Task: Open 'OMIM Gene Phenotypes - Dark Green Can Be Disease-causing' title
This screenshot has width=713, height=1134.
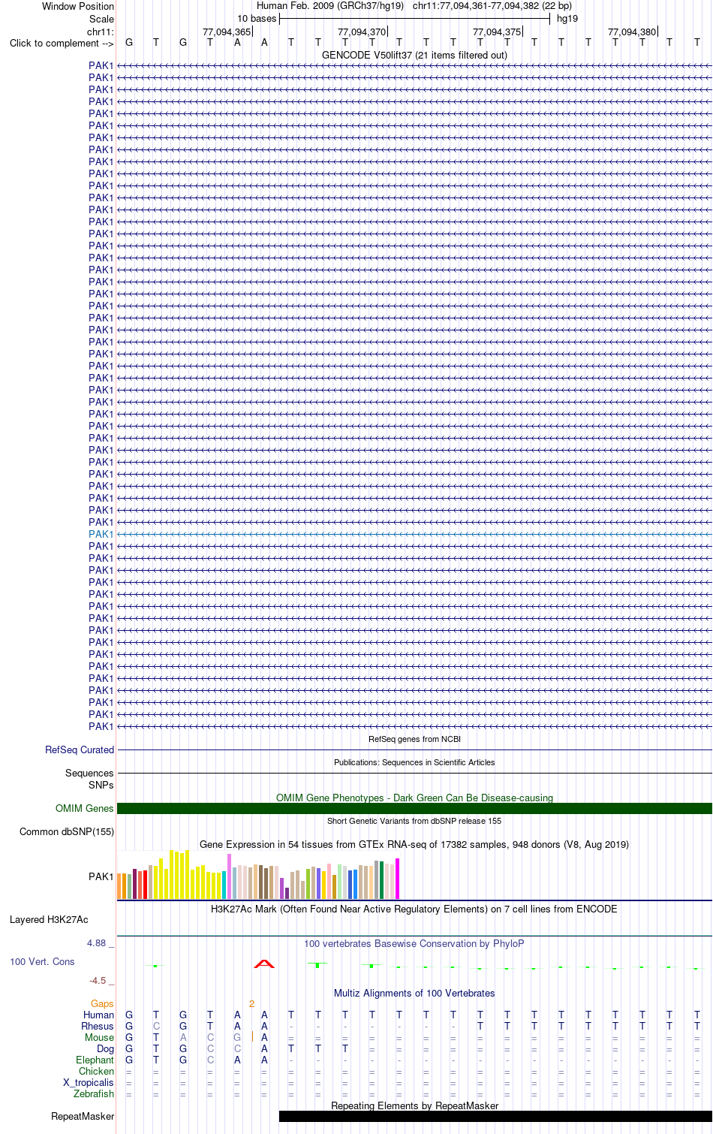Action: click(414, 798)
